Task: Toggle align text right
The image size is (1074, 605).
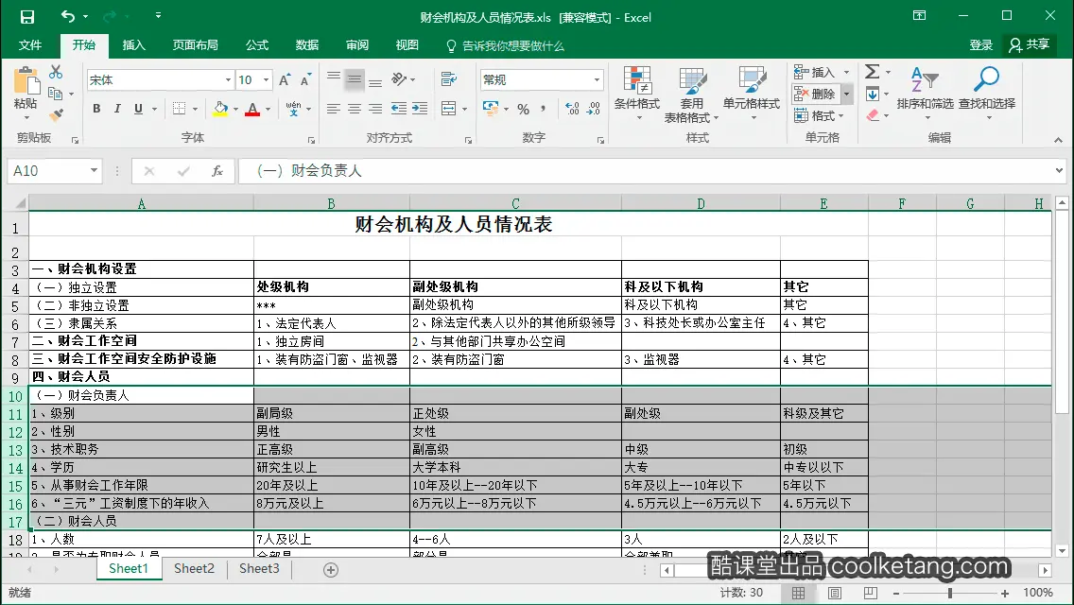Action: (375, 109)
